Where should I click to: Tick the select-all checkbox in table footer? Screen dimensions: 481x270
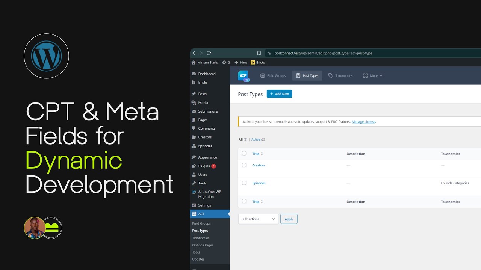pos(244,201)
